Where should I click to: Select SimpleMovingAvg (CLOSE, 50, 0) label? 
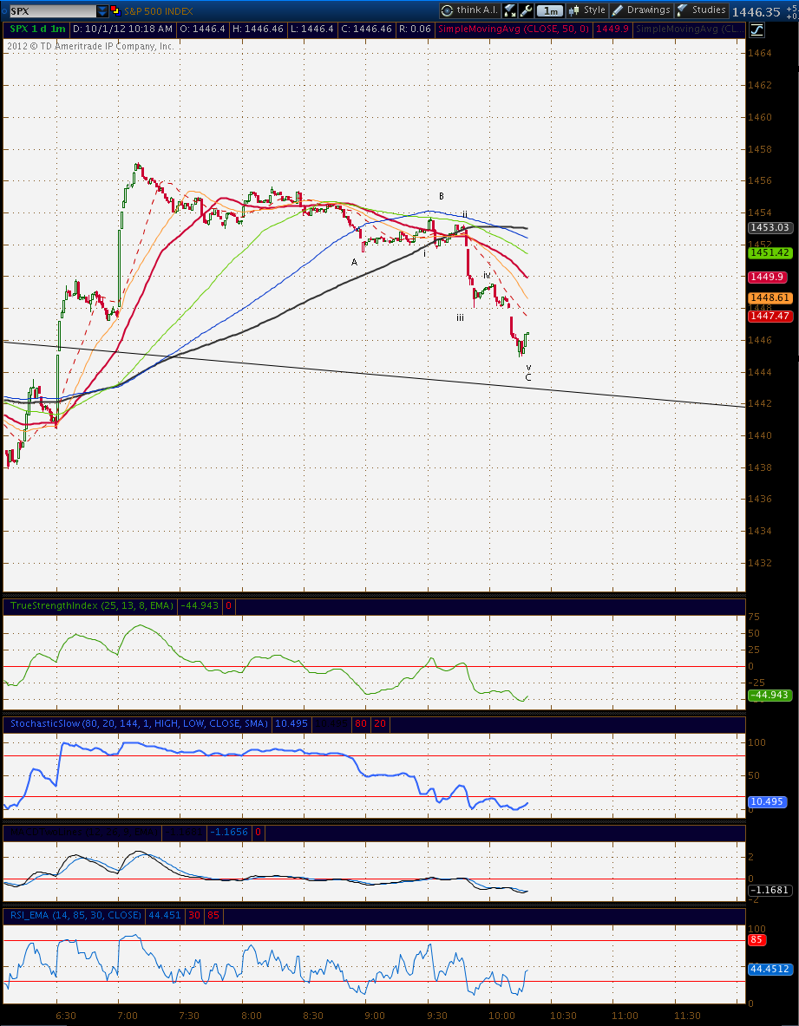(513, 29)
